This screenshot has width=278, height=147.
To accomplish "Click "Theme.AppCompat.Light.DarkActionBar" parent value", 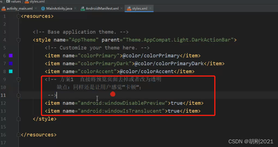I will pyautogui.click(x=178, y=40).
